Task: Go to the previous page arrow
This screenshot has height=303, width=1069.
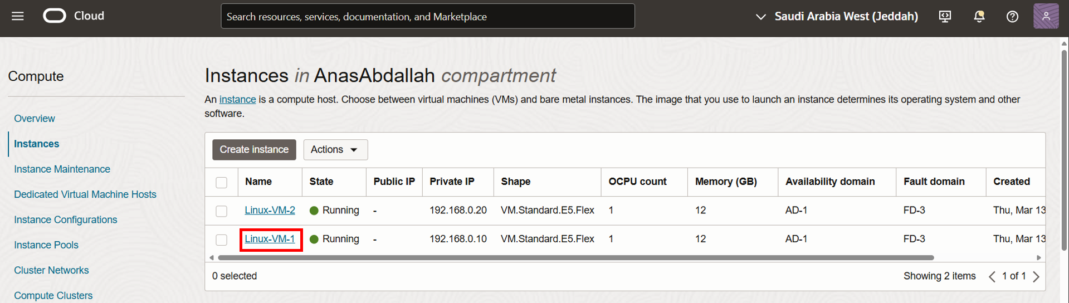Action: 992,276
